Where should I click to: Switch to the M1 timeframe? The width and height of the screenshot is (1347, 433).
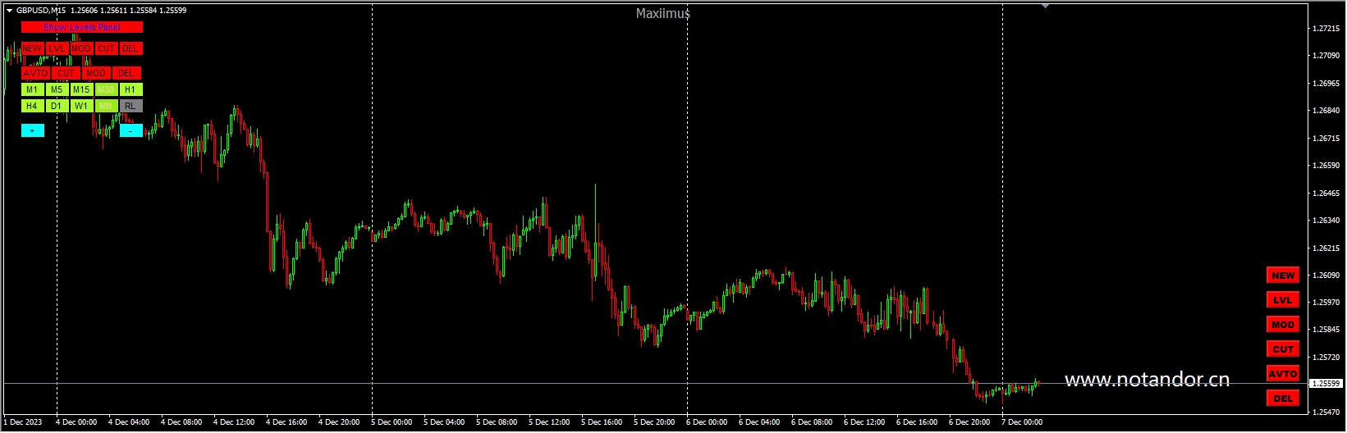32,89
